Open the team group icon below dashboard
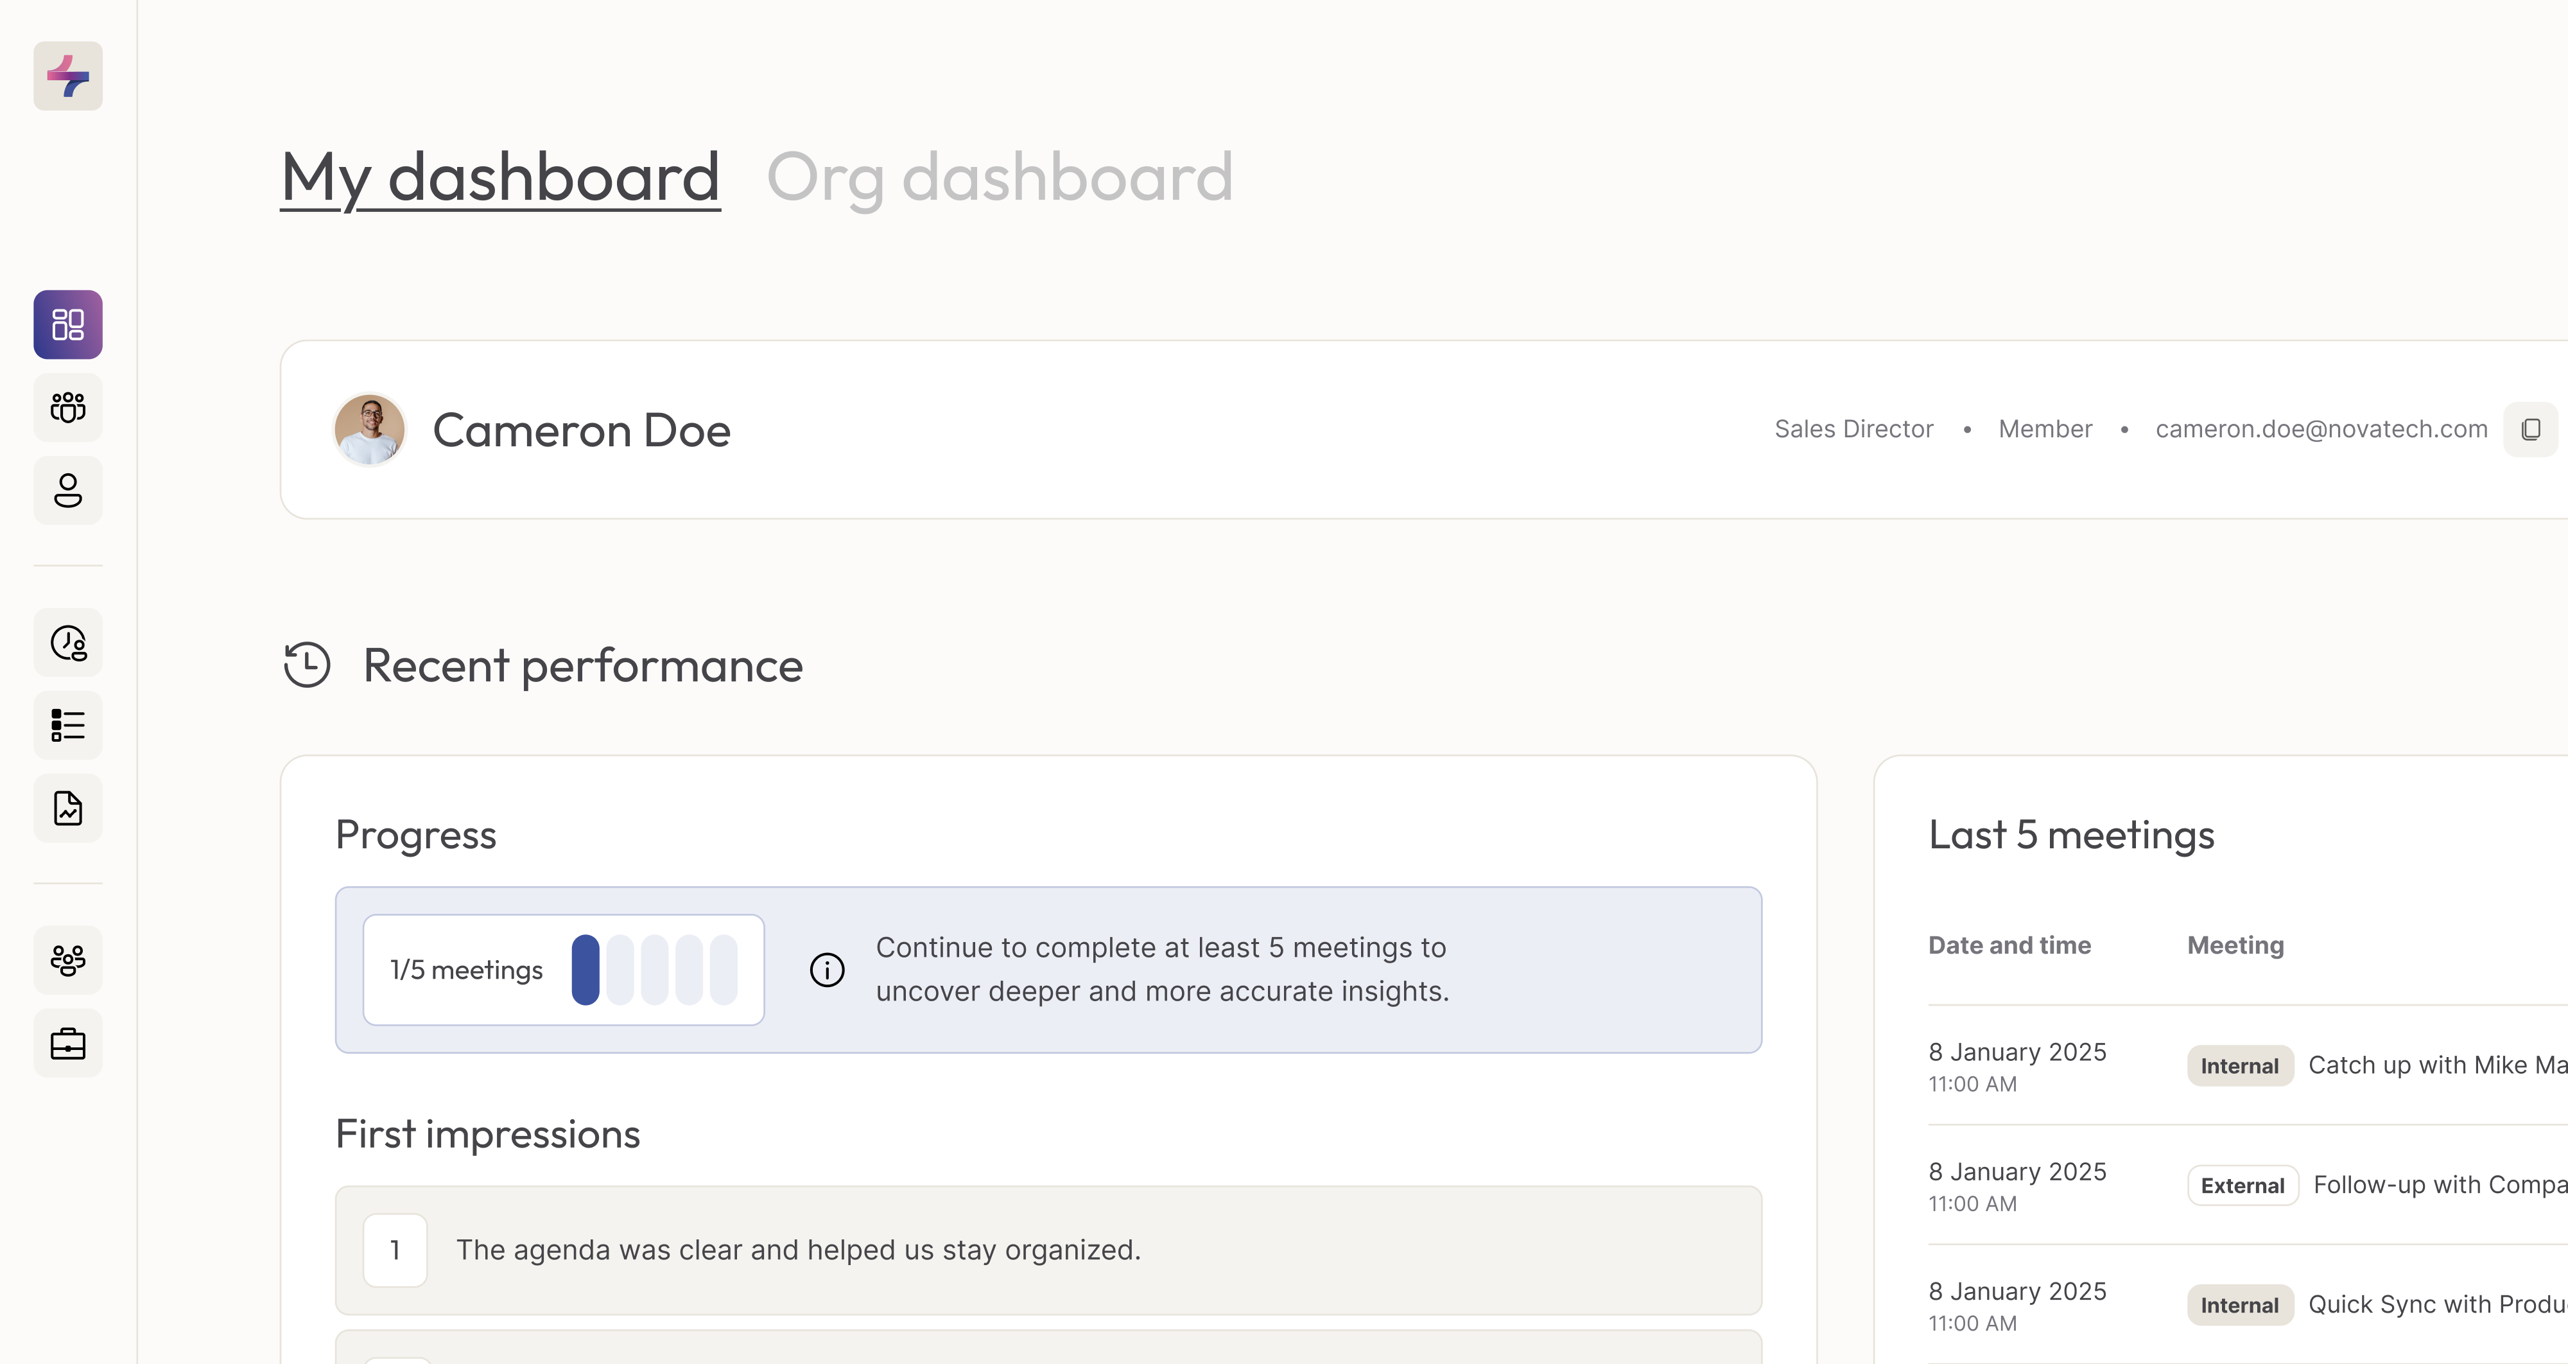This screenshot has width=2568, height=1364. (x=68, y=407)
